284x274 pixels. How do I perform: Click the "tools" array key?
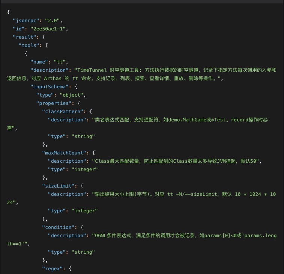[x=30, y=45]
